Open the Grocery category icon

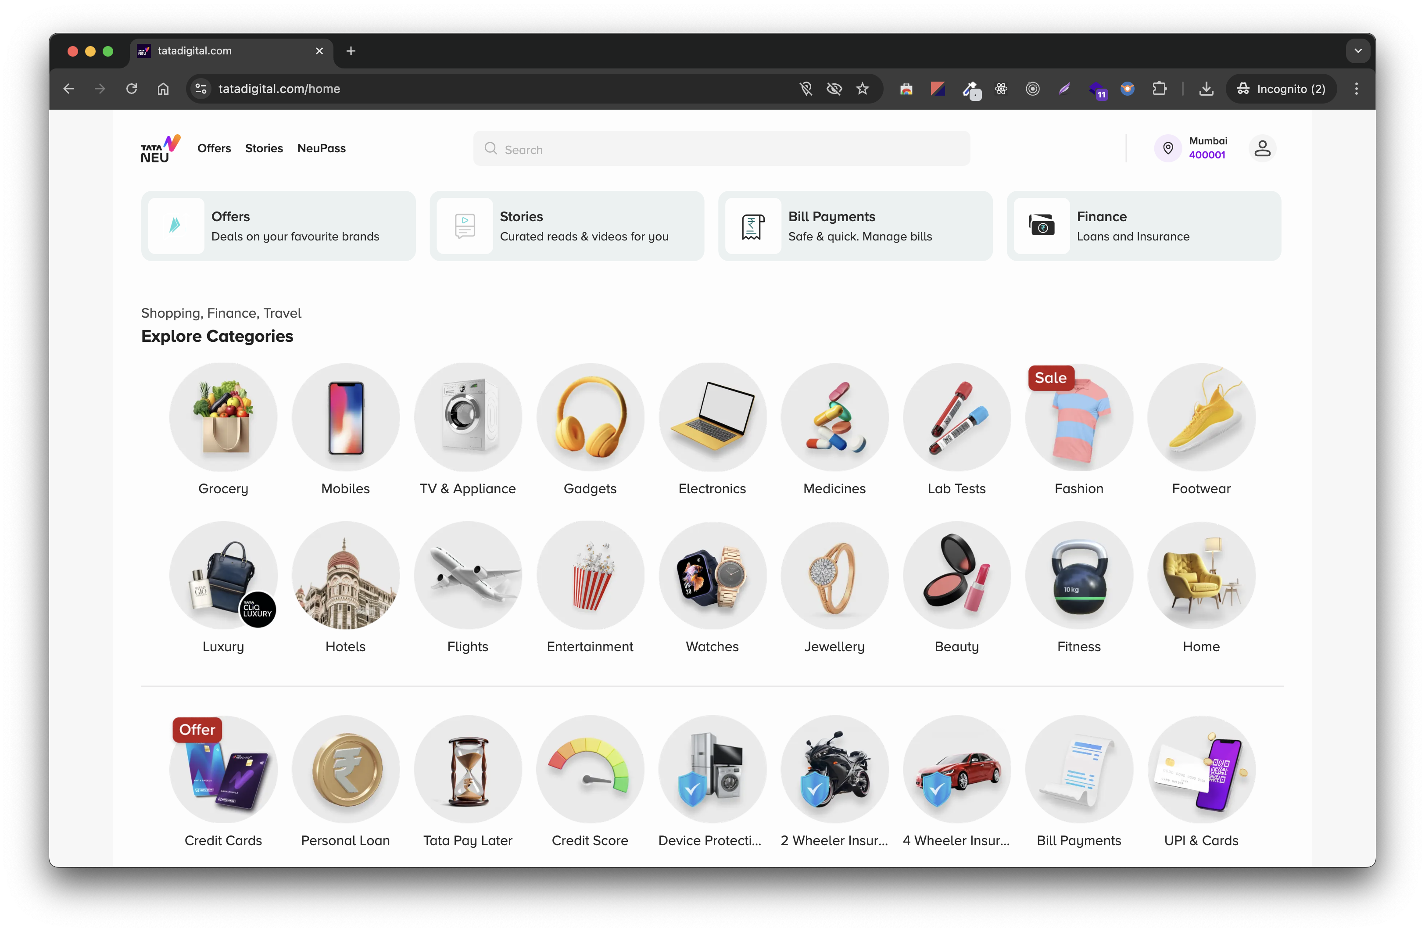[223, 417]
